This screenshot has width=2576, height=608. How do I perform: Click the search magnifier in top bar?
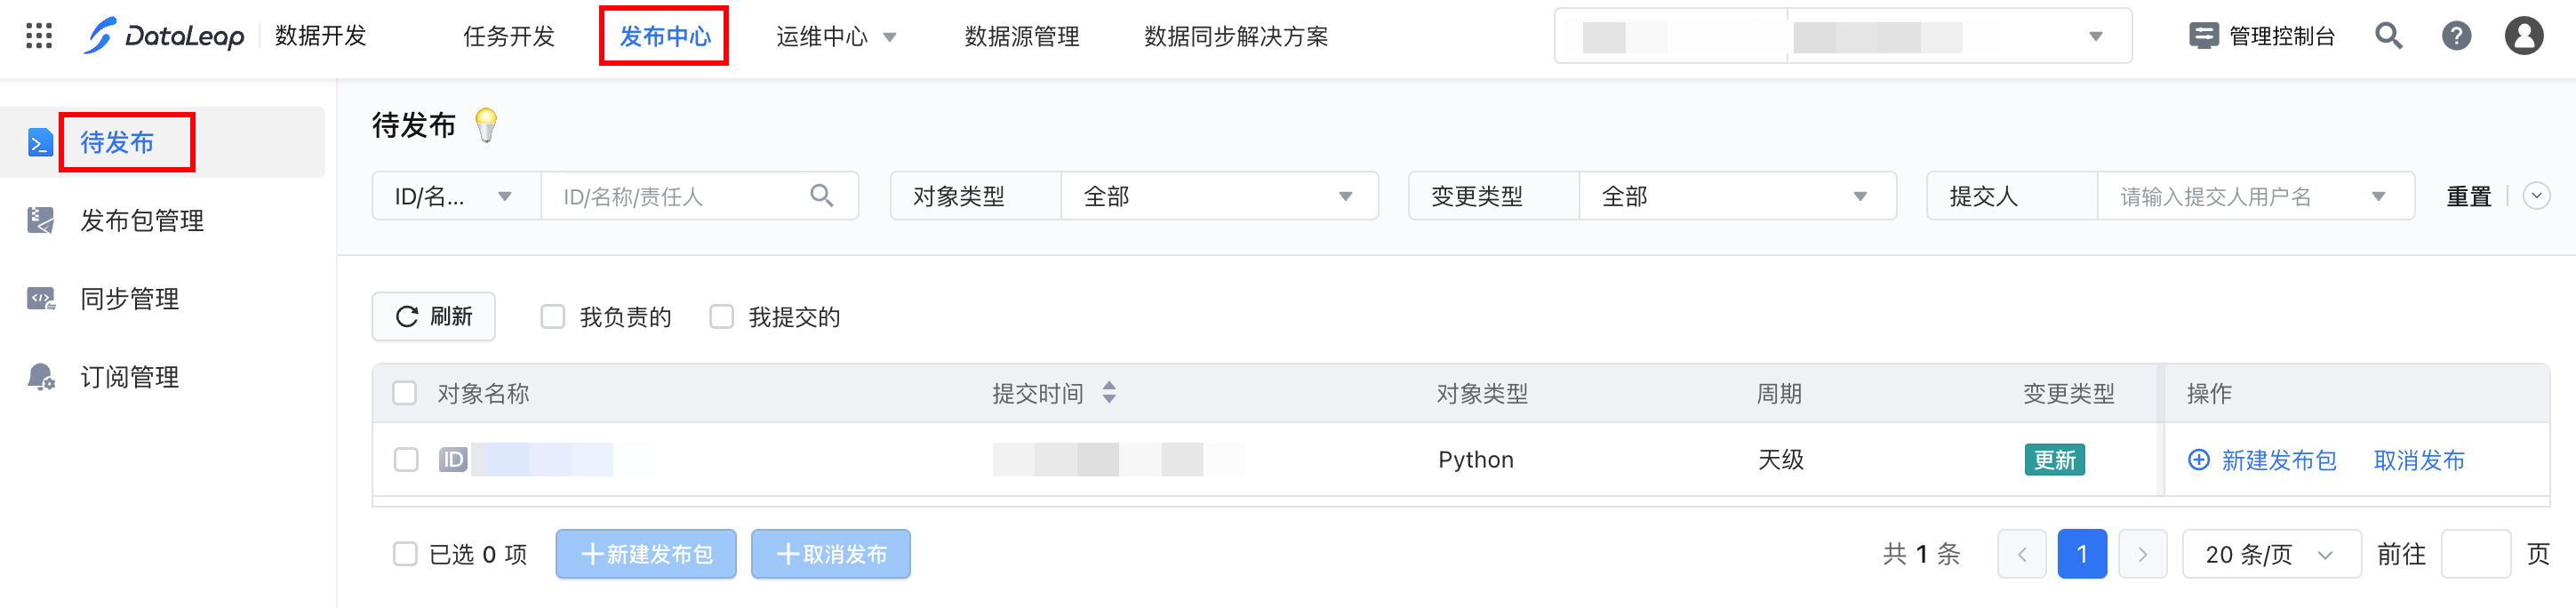2388,36
